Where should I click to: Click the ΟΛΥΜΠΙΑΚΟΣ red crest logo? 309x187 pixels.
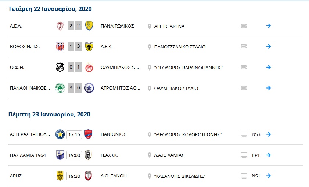tap(89, 68)
